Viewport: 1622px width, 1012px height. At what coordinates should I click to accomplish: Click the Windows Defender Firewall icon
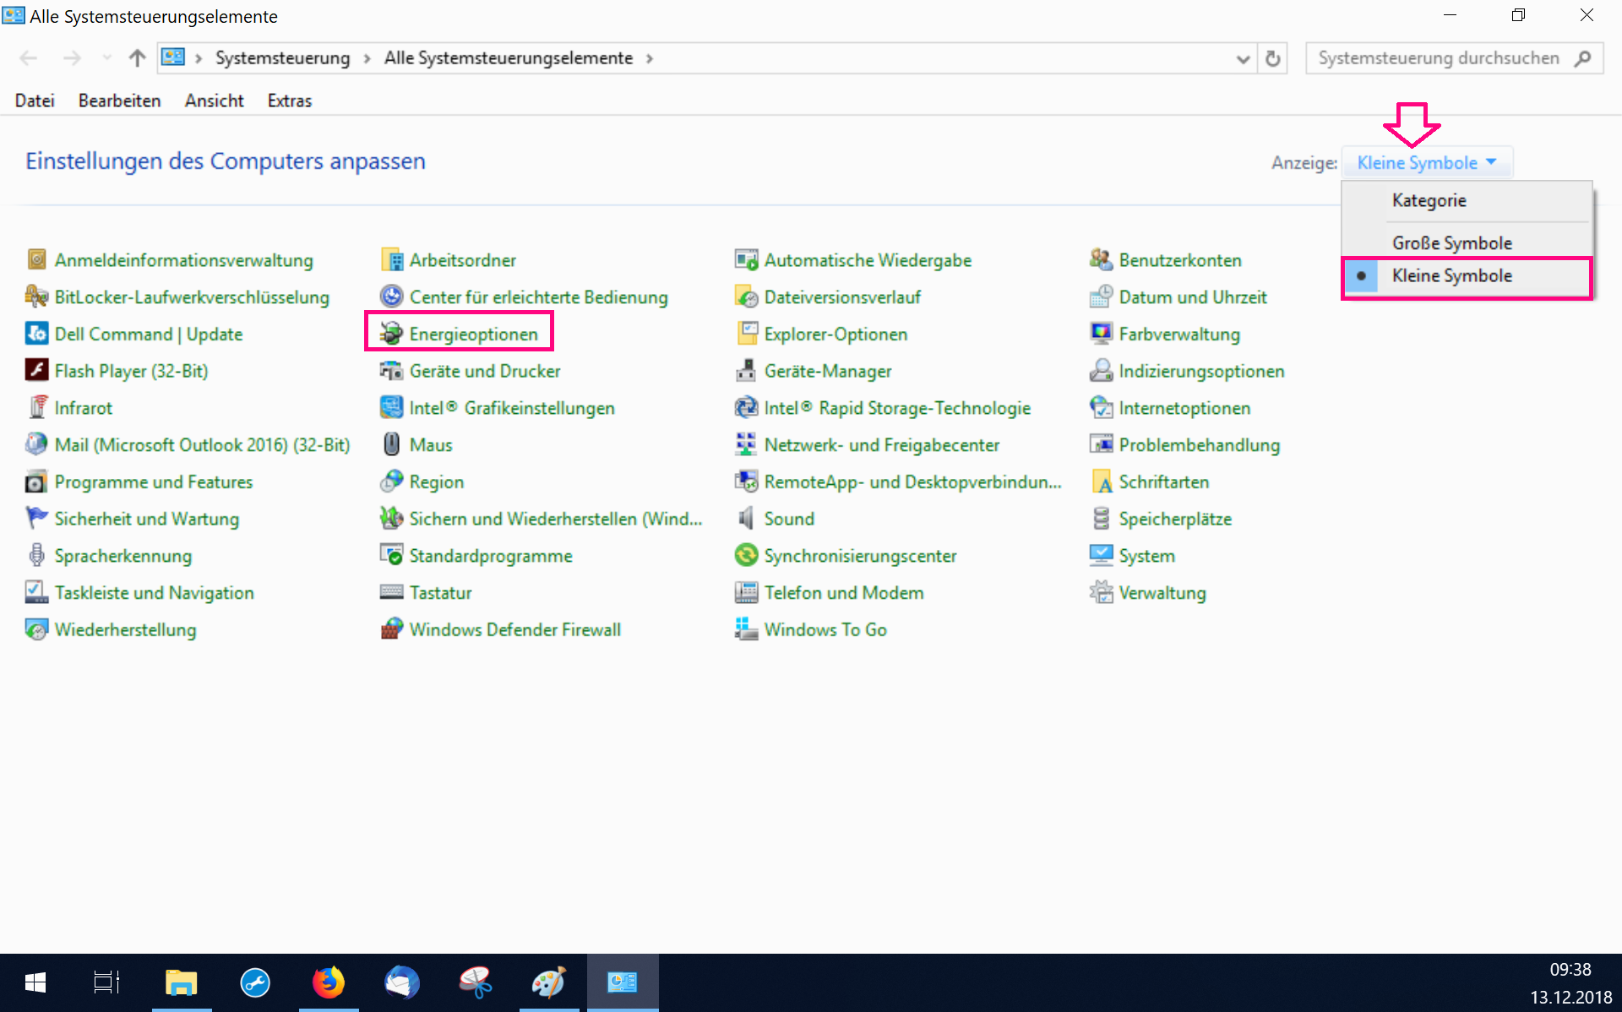click(x=391, y=629)
